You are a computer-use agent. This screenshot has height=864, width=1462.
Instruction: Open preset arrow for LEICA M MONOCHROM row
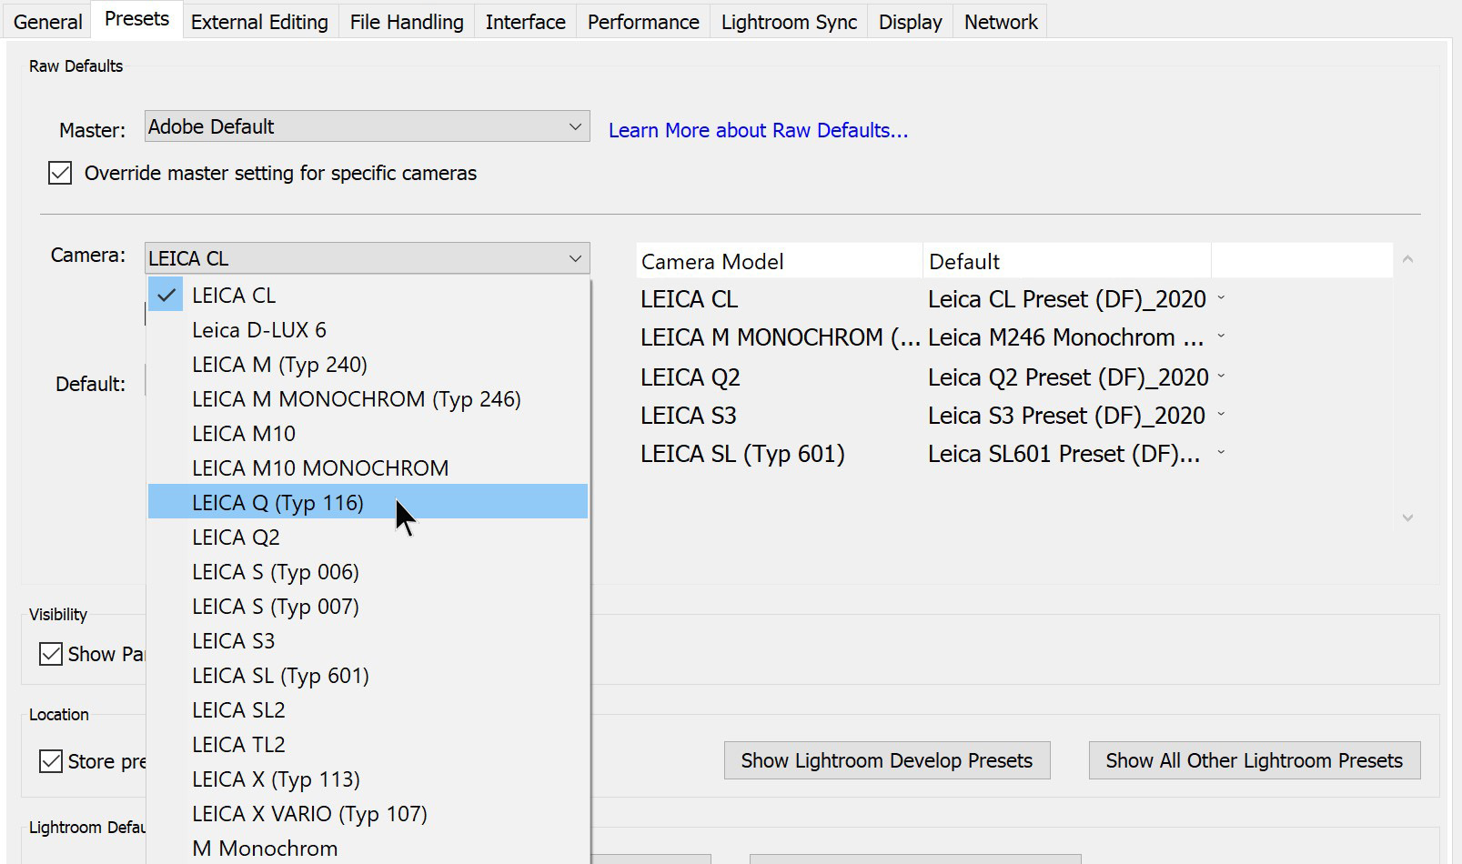pos(1221,337)
